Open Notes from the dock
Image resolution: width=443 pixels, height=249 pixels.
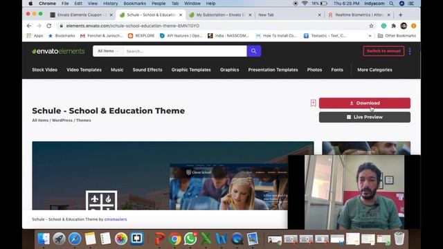pyautogui.click(x=90, y=239)
